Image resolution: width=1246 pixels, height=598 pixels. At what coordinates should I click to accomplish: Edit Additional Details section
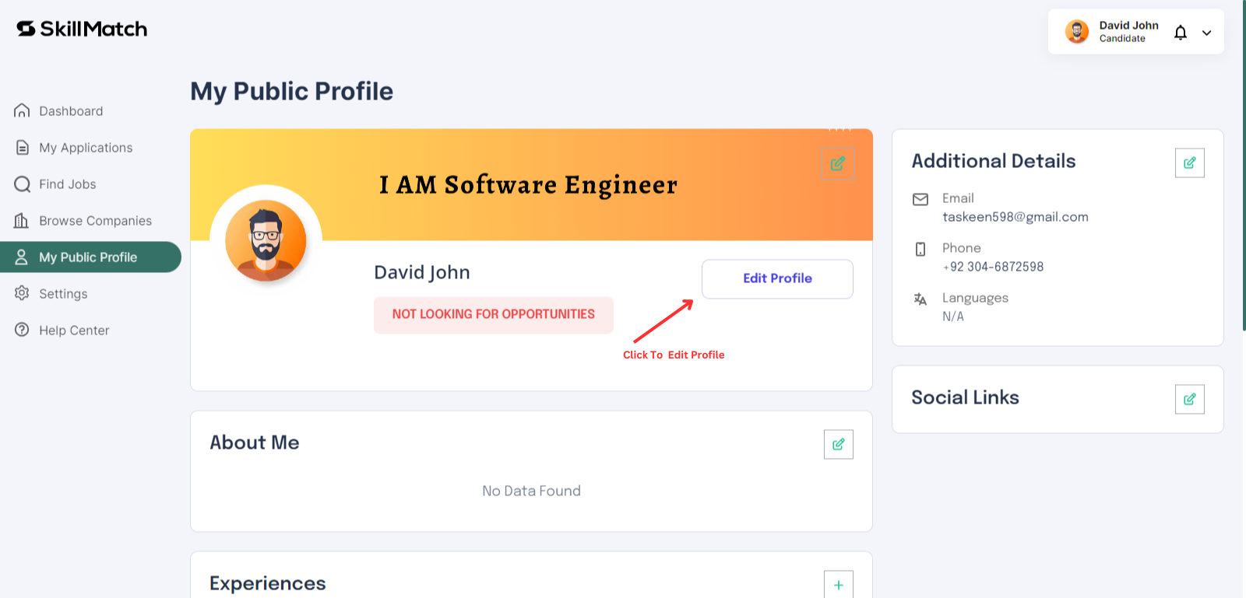point(1190,163)
